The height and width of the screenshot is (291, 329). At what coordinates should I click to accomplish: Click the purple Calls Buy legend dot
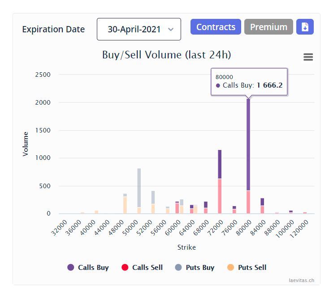pyautogui.click(x=71, y=267)
